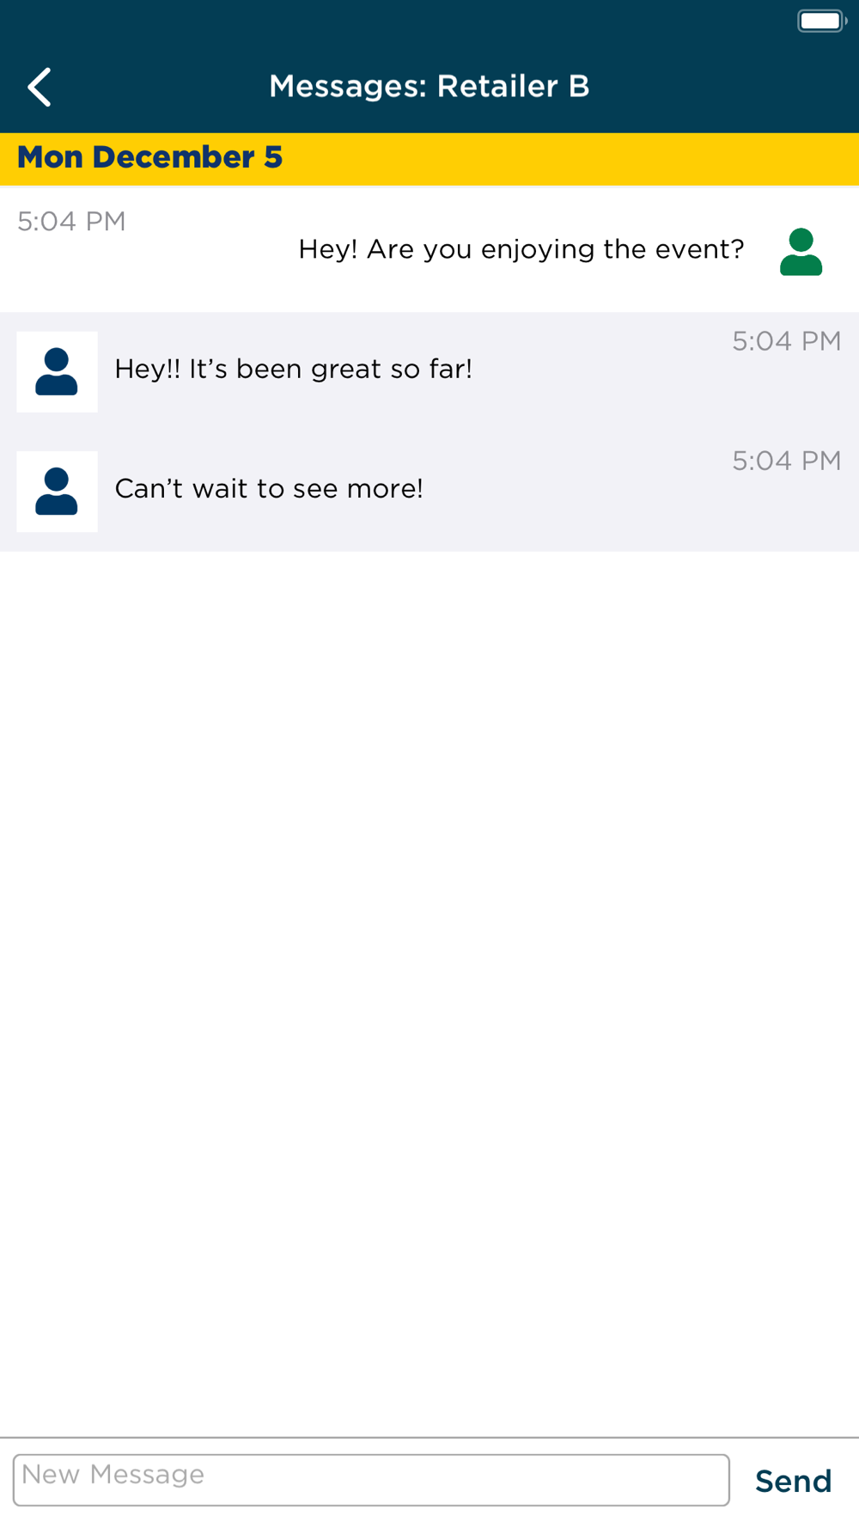This screenshot has height=1528, width=859.
Task: Tap message "Hey!! It's been great so far!"
Action: tap(293, 370)
